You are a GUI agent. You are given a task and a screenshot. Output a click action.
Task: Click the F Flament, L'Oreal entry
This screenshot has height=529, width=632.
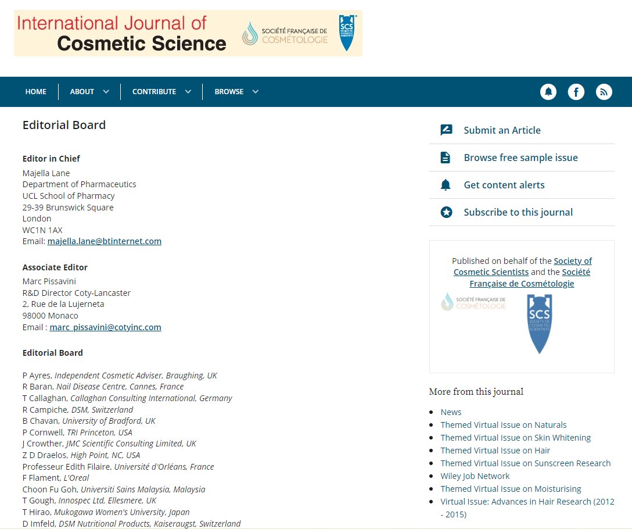pos(56,478)
